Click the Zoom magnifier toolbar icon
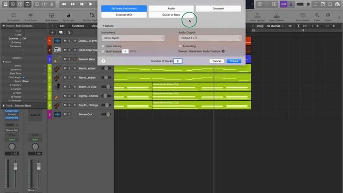The width and height of the screenshot is (343, 193). click(317, 16)
